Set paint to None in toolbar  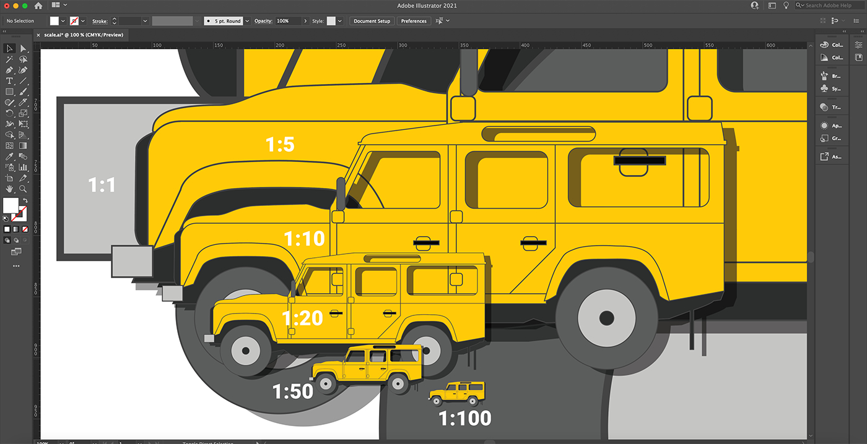point(25,229)
